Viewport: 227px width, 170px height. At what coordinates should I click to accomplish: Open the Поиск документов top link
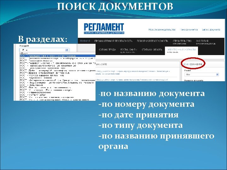189,30
